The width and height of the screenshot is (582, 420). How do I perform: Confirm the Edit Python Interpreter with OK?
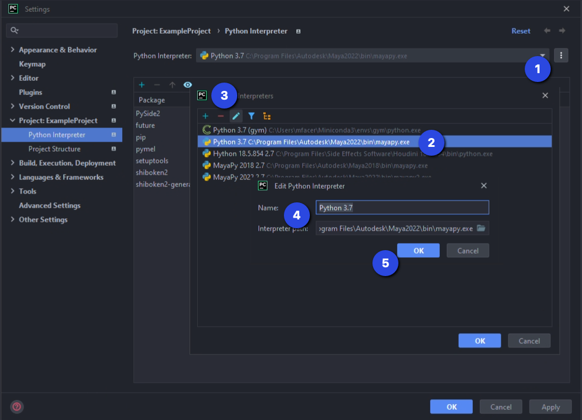pos(418,250)
